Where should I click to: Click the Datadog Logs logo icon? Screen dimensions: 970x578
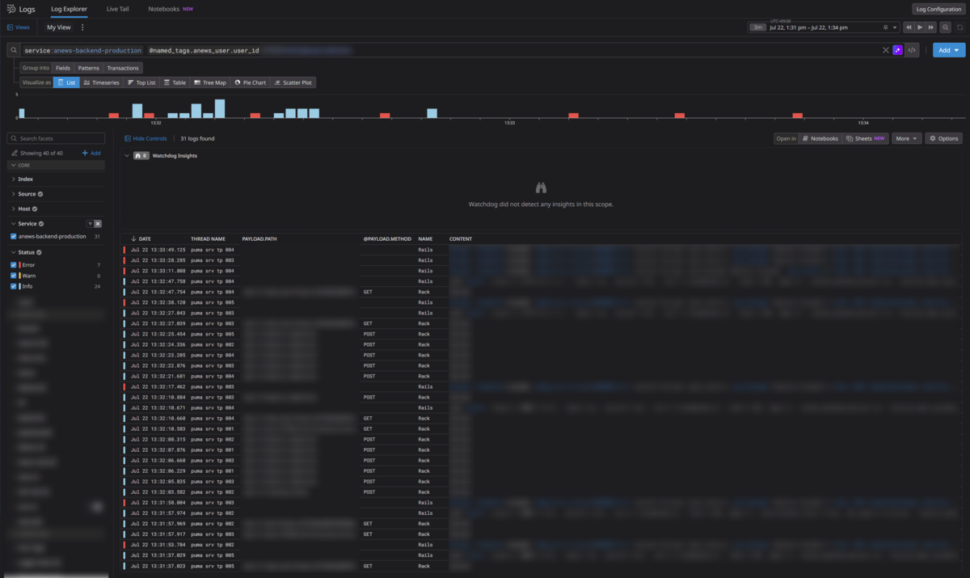[11, 9]
